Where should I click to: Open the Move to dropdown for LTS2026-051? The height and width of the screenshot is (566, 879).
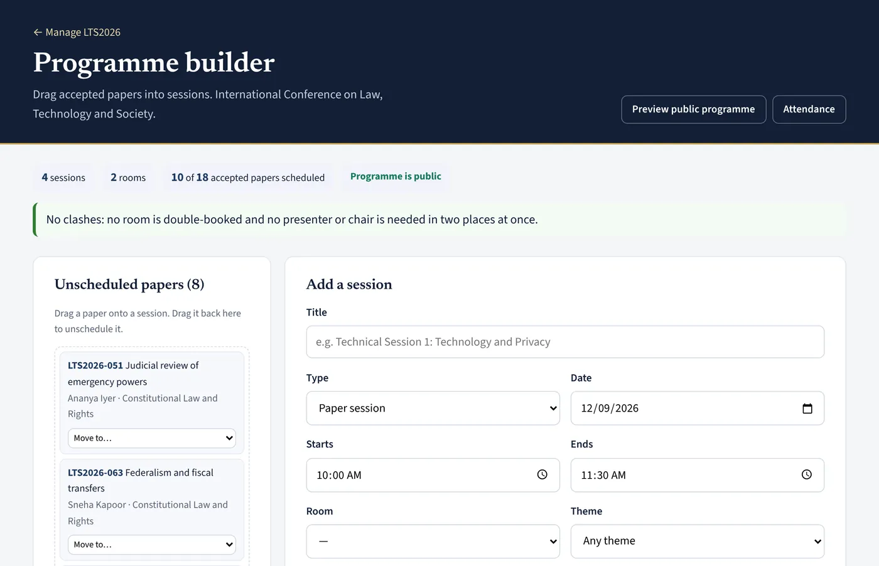pos(152,438)
